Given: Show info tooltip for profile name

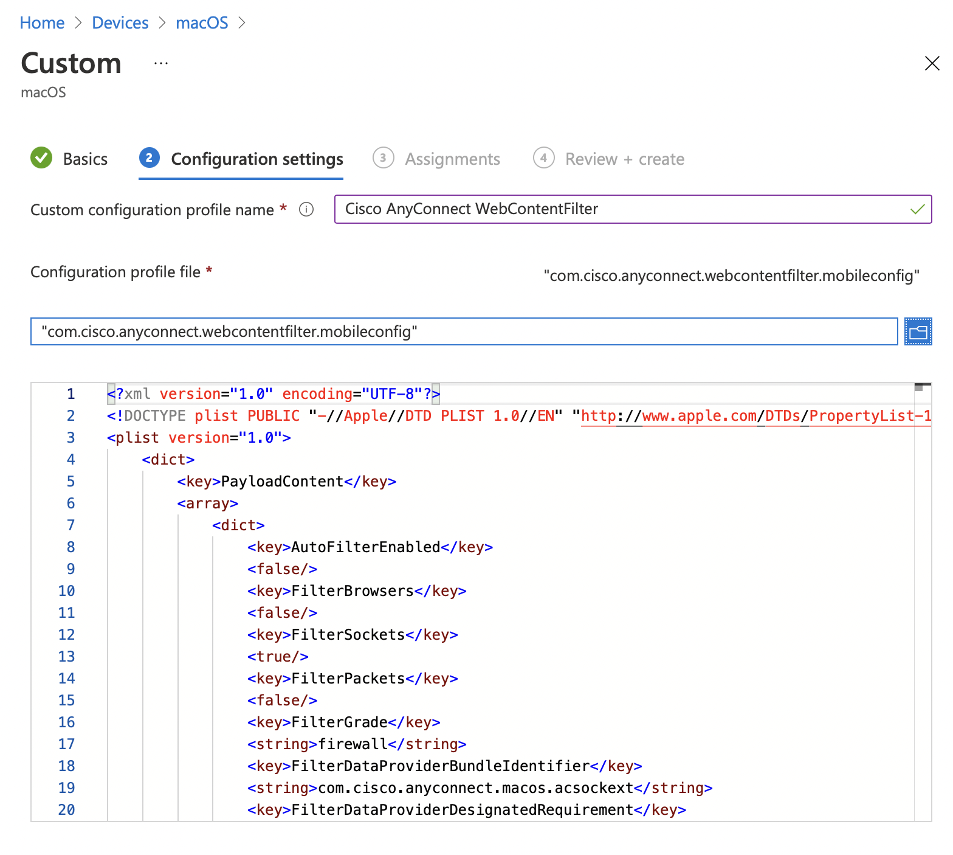Looking at the screenshot, I should pyautogui.click(x=306, y=210).
